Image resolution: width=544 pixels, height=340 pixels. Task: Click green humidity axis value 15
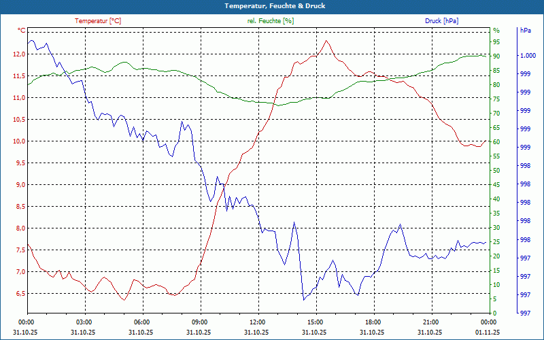click(496, 271)
